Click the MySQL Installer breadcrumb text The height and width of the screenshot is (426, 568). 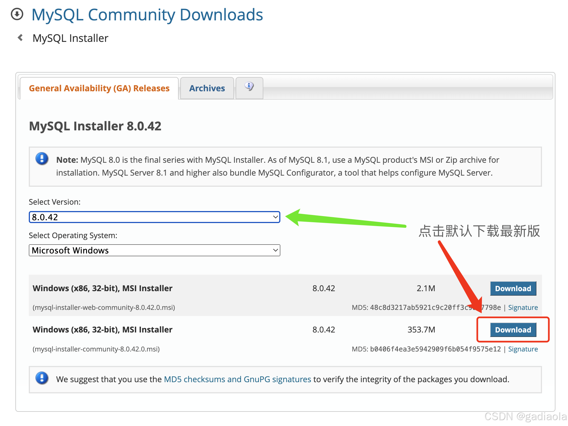(x=70, y=38)
